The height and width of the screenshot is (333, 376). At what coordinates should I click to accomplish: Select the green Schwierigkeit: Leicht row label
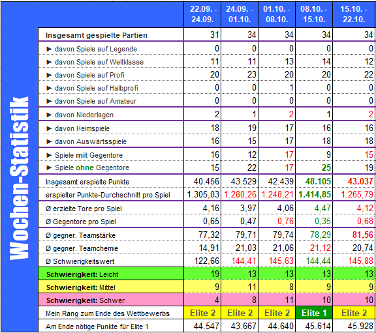[111, 274]
